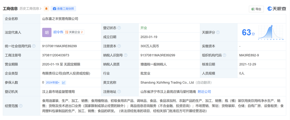Image resolution: width=290 pixels, height=120 pixels.
Task: Click the orange bell alert icon
Action: (46, 9)
